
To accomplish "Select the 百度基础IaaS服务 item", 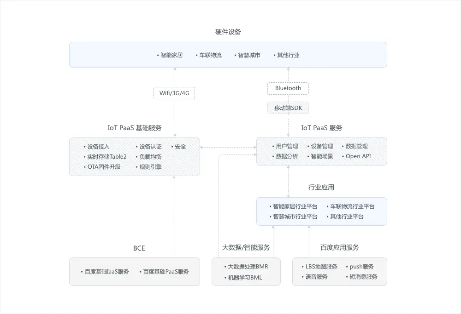I will tap(107, 272).
